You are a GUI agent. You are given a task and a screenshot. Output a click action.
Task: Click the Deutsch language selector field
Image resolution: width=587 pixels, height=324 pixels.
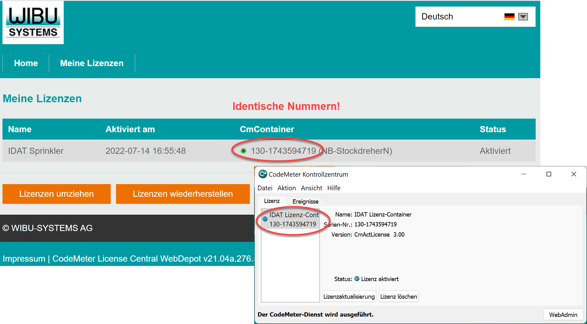coord(475,17)
